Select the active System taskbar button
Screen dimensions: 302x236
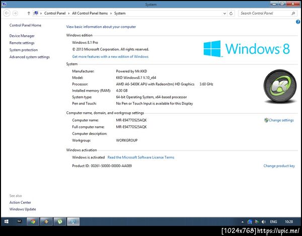point(73,221)
